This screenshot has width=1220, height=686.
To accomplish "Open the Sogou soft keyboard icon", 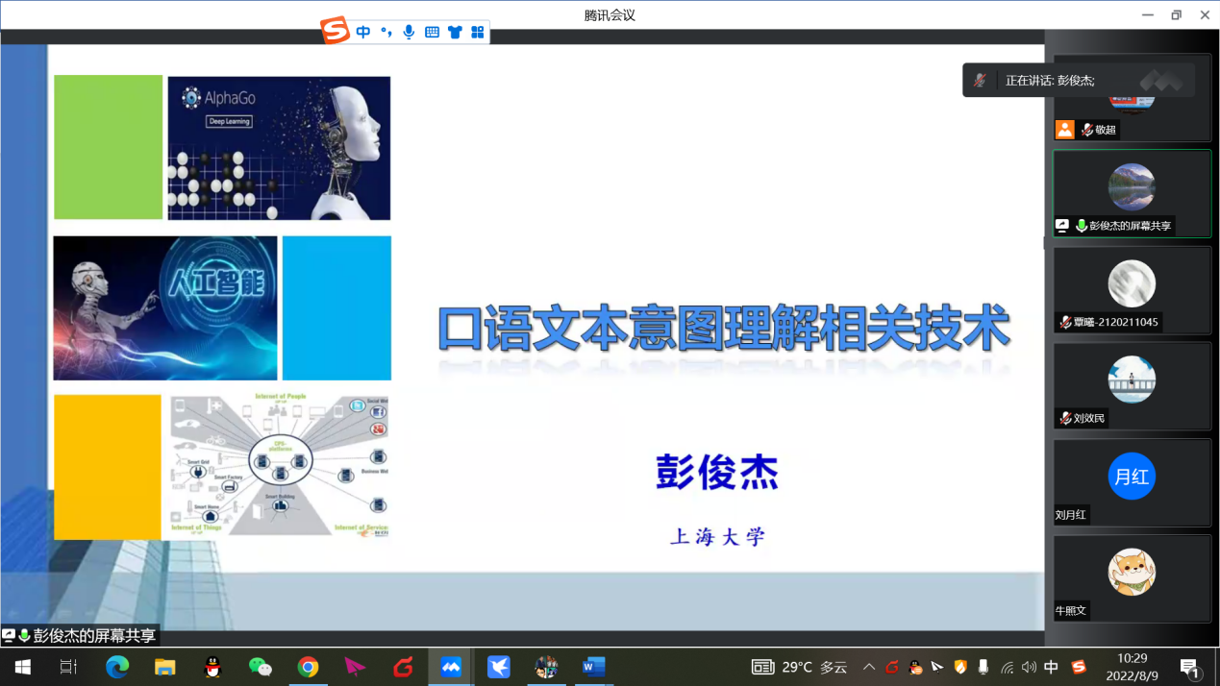I will 433,32.
